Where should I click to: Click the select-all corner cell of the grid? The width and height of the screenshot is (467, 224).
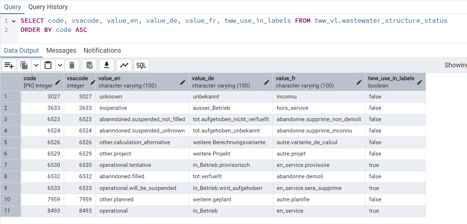[x=10, y=82]
